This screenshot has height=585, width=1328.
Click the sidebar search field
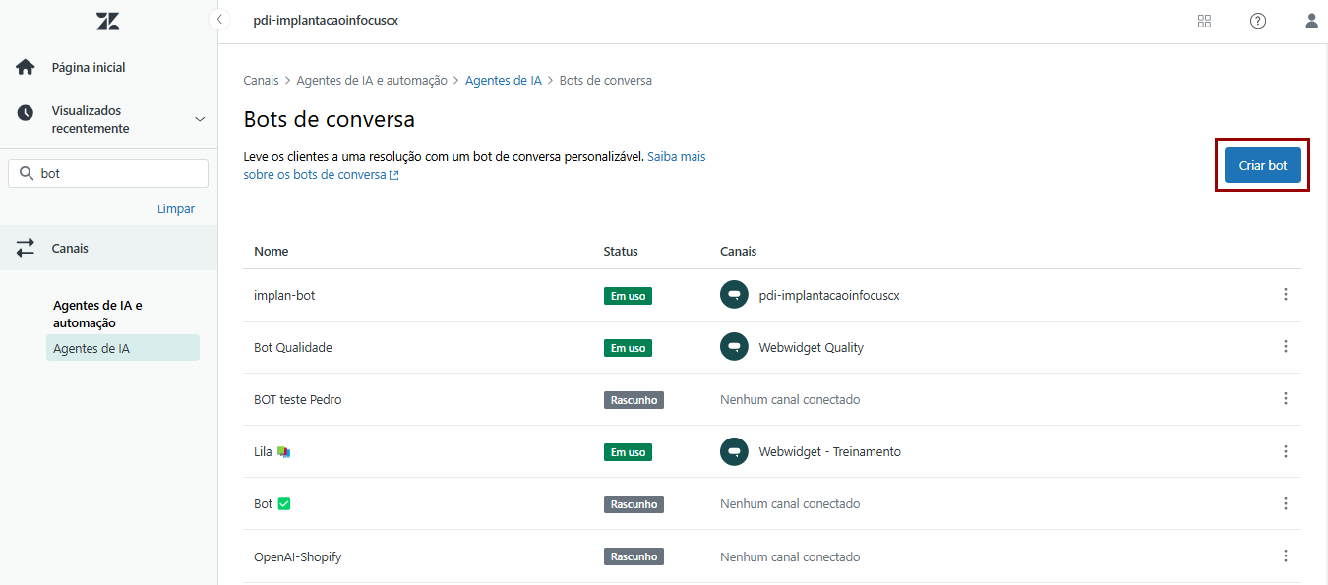point(118,173)
